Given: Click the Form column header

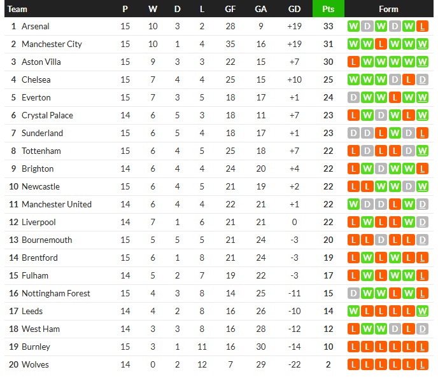Looking at the screenshot, I should [388, 9].
